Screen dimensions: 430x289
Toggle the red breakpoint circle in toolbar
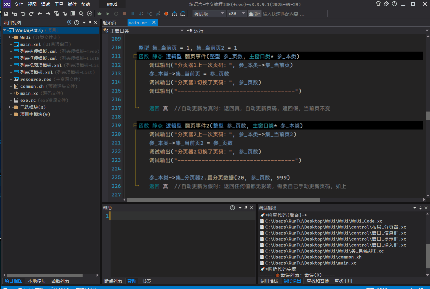click(x=166, y=14)
